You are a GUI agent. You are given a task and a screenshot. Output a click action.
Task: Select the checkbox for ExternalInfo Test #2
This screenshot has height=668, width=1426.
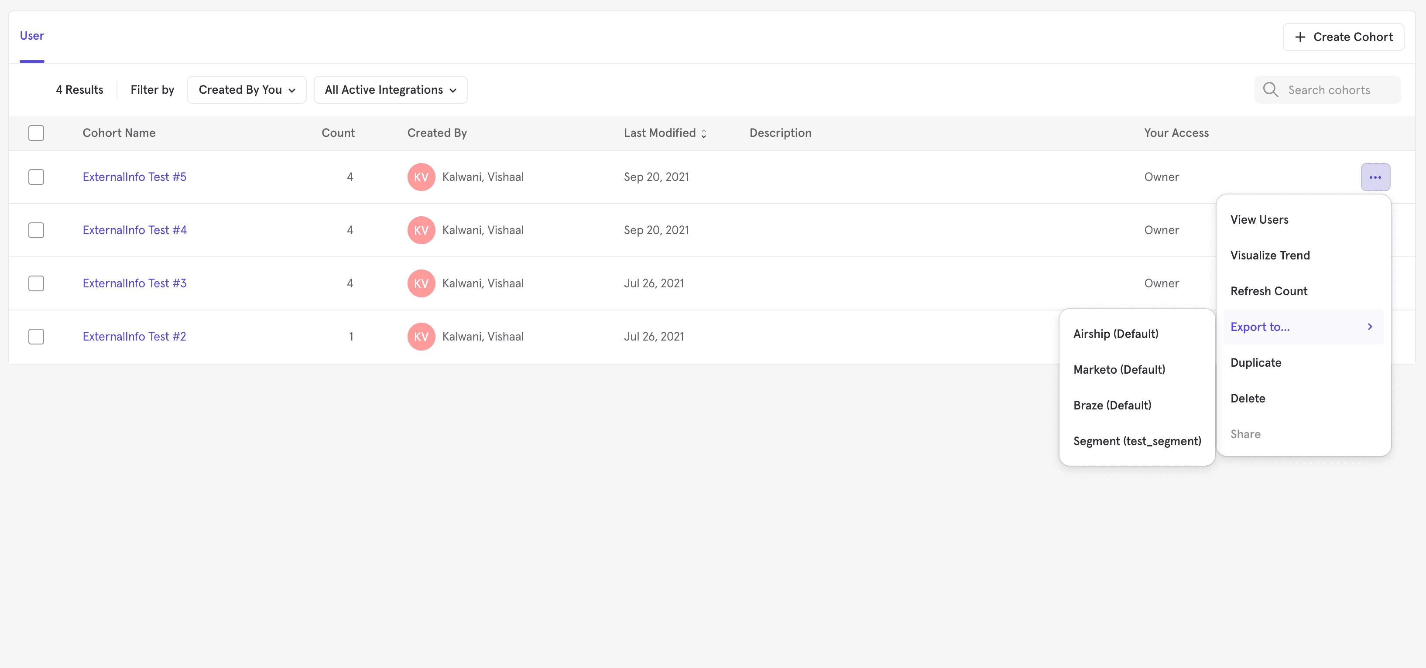[36, 336]
